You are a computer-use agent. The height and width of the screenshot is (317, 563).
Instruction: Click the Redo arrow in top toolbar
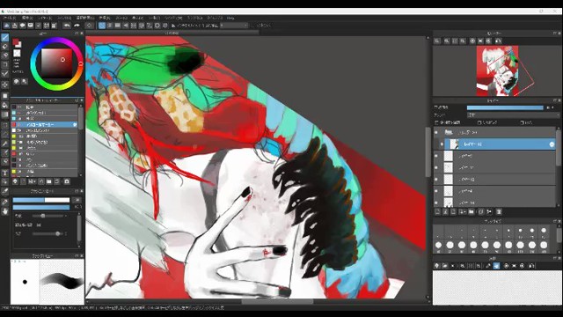point(77,26)
